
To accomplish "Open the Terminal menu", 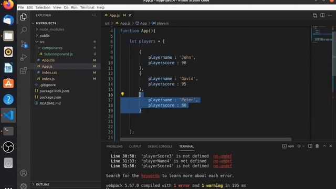I will [87, 7].
